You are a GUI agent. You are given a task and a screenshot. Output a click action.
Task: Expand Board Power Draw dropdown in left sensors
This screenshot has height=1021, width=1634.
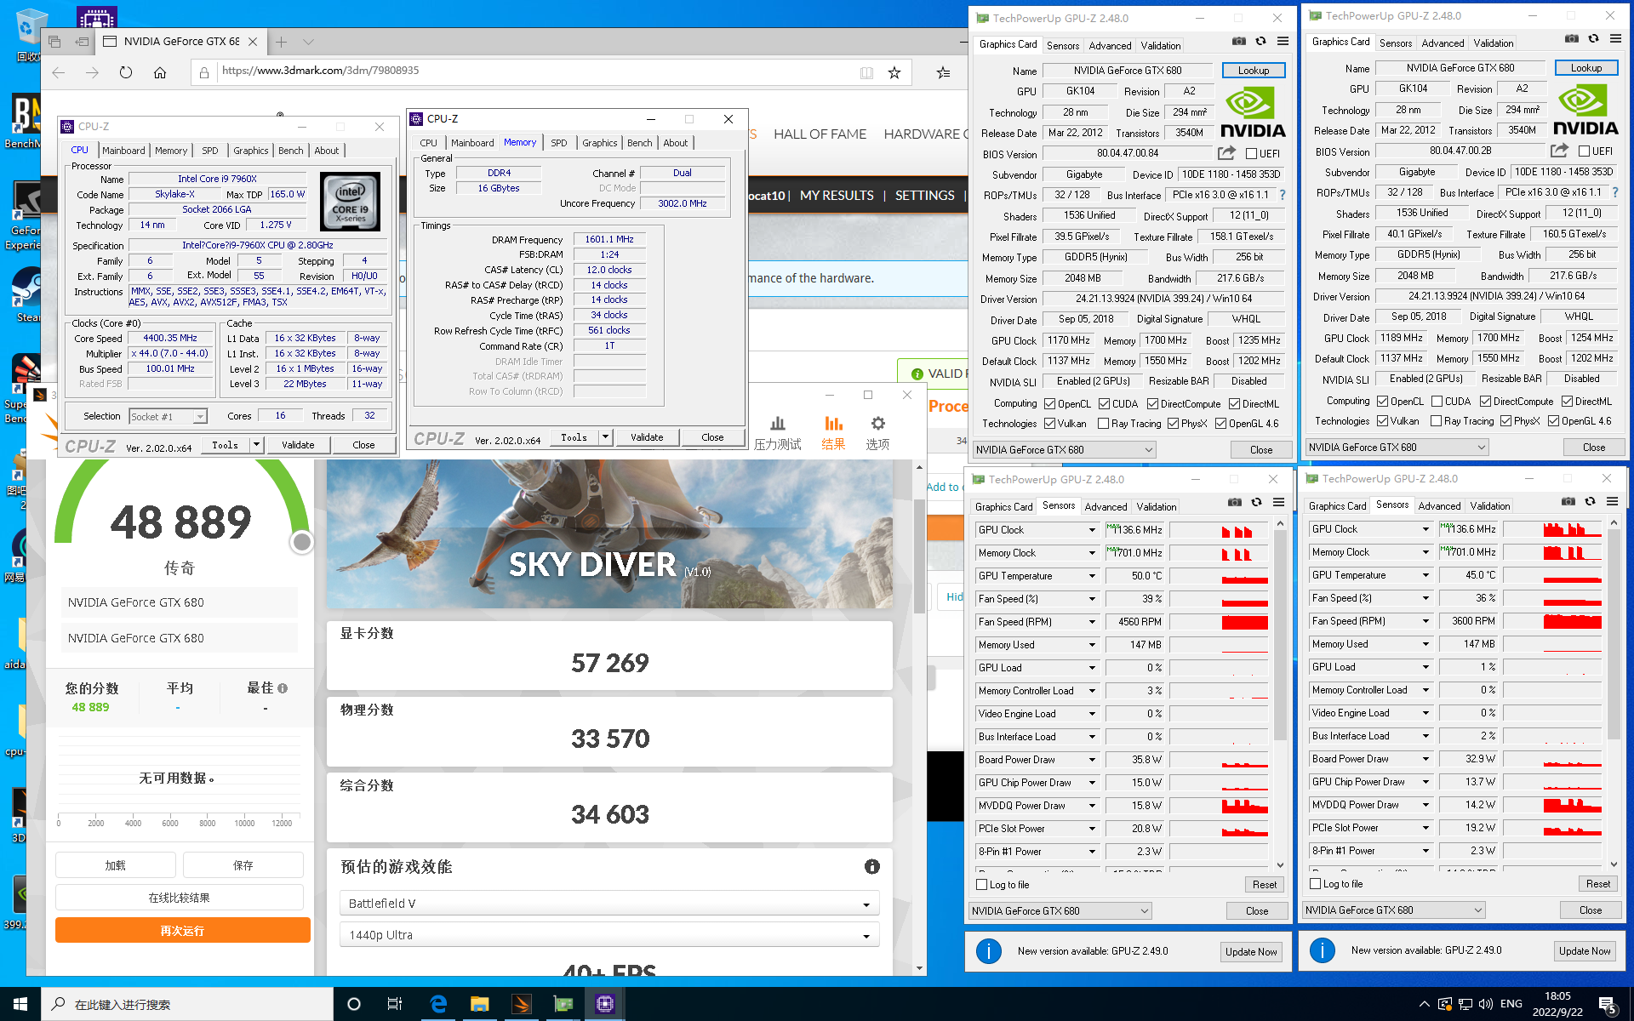point(1092,760)
